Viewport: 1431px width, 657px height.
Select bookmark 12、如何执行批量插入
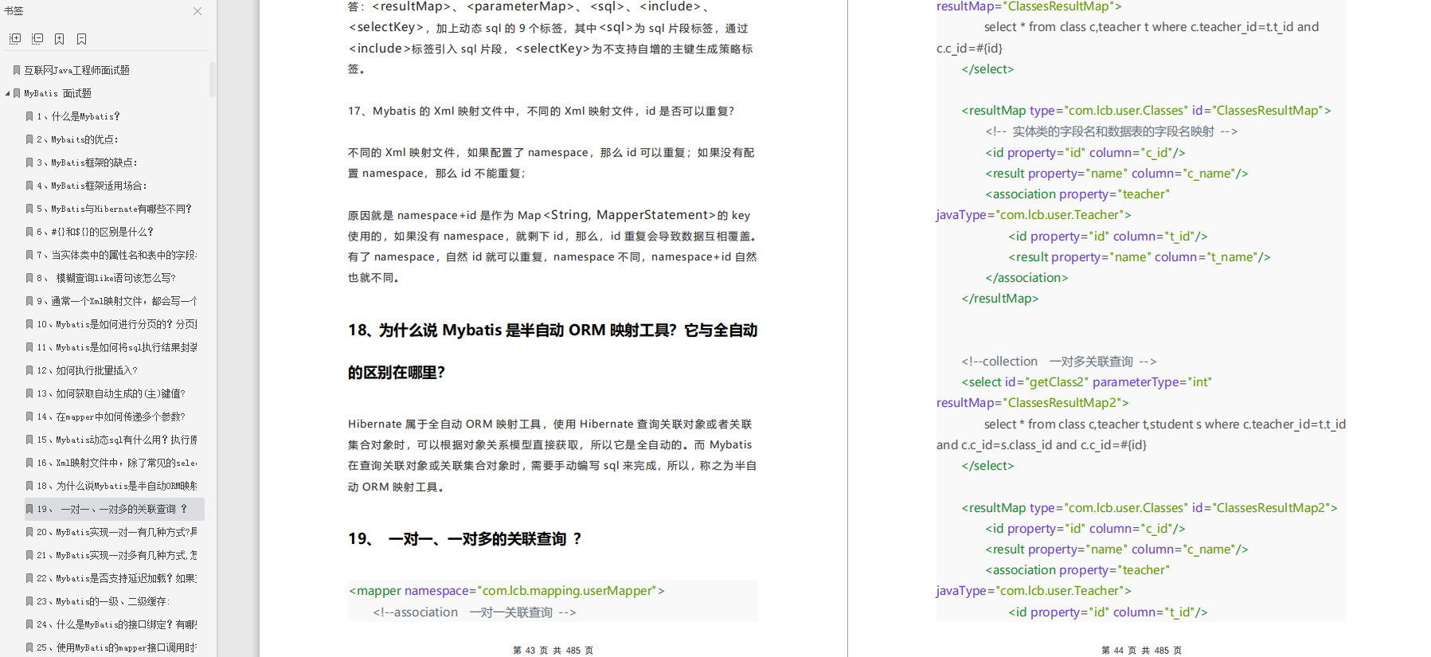tap(87, 370)
